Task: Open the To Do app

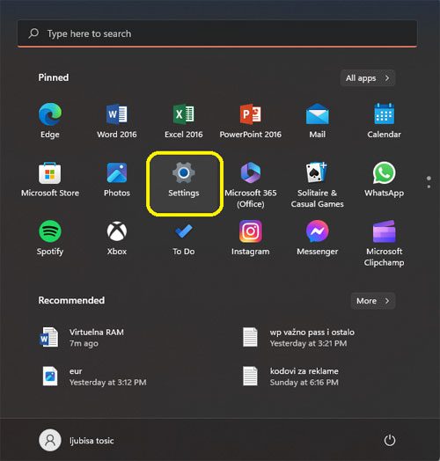Action: tap(184, 238)
